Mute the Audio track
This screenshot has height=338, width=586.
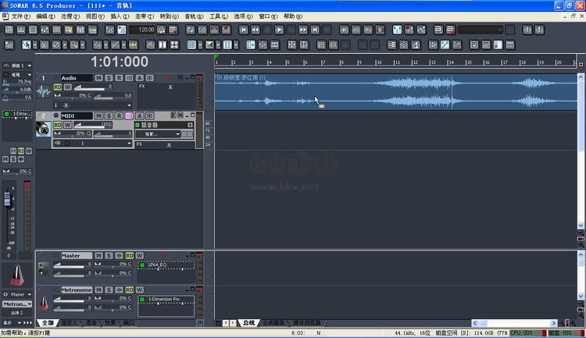pyautogui.click(x=98, y=78)
